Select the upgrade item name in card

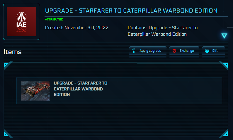coord(81,89)
